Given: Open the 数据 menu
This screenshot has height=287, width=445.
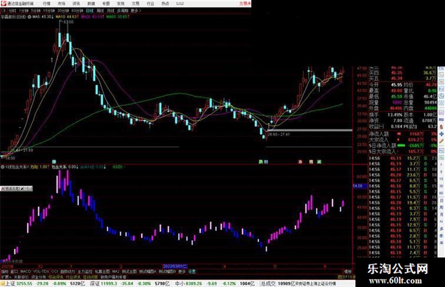Looking at the screenshot, I should tap(91, 3).
